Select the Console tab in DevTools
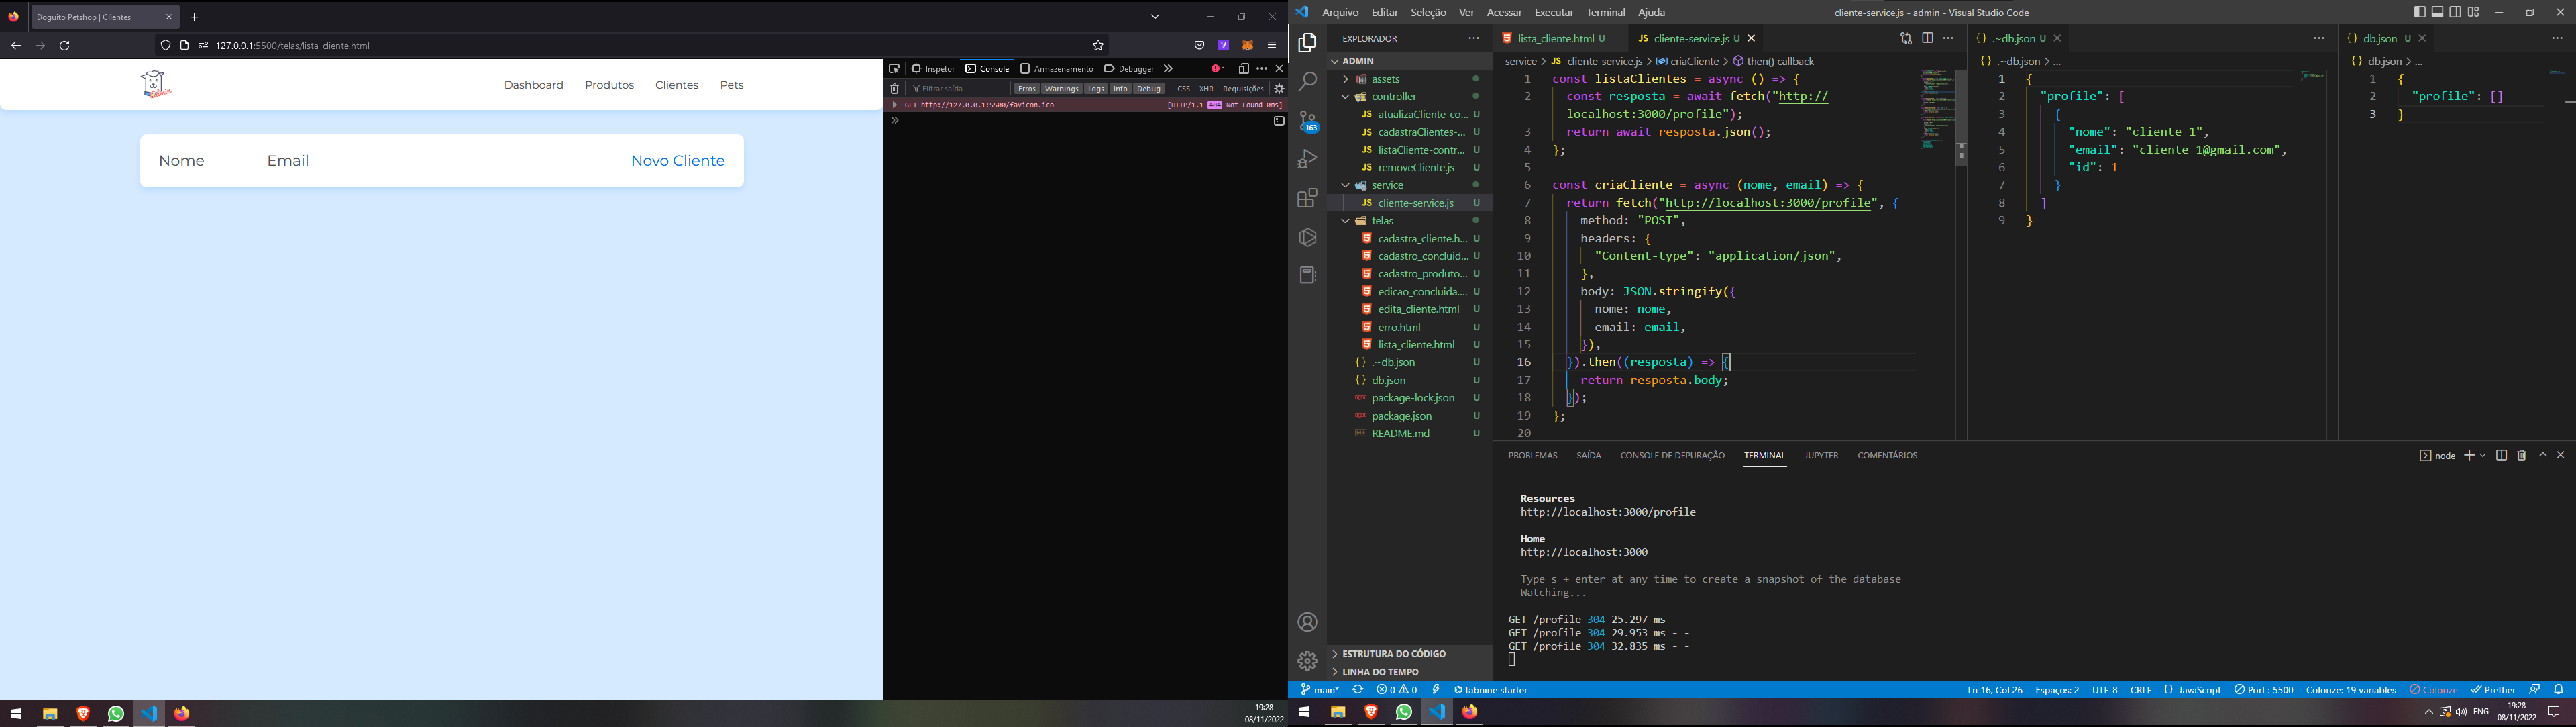Image resolution: width=2576 pixels, height=727 pixels. click(x=987, y=67)
